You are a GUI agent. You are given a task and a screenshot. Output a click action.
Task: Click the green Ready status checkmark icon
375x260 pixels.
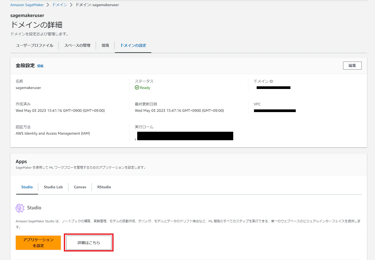pos(137,88)
